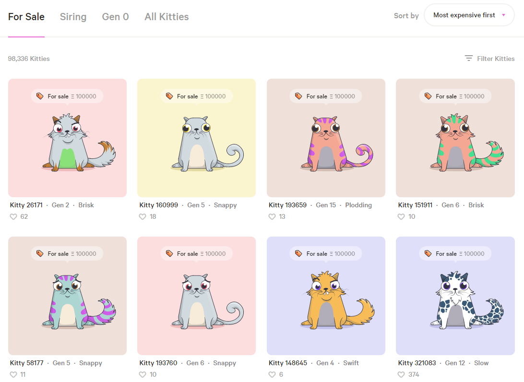Click sale tag icon on Kitty 160999

169,96
